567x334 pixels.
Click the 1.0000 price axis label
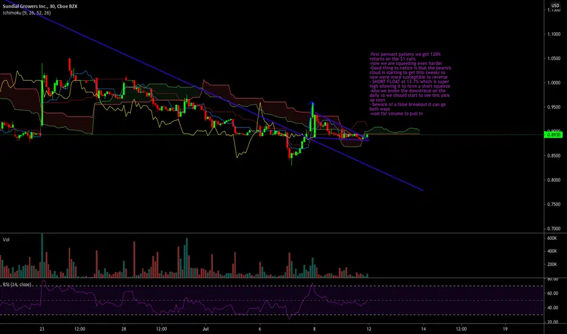click(554, 83)
